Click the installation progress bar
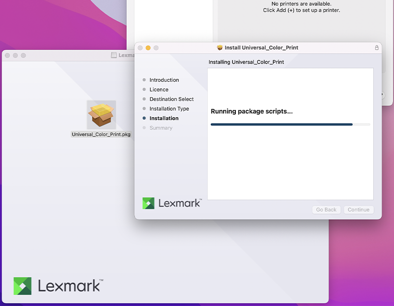This screenshot has width=394, height=306. [x=290, y=125]
